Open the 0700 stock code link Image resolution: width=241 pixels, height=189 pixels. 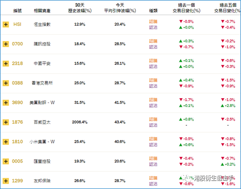click(17, 44)
